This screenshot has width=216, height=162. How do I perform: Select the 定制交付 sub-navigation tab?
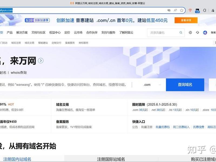click(56, 43)
